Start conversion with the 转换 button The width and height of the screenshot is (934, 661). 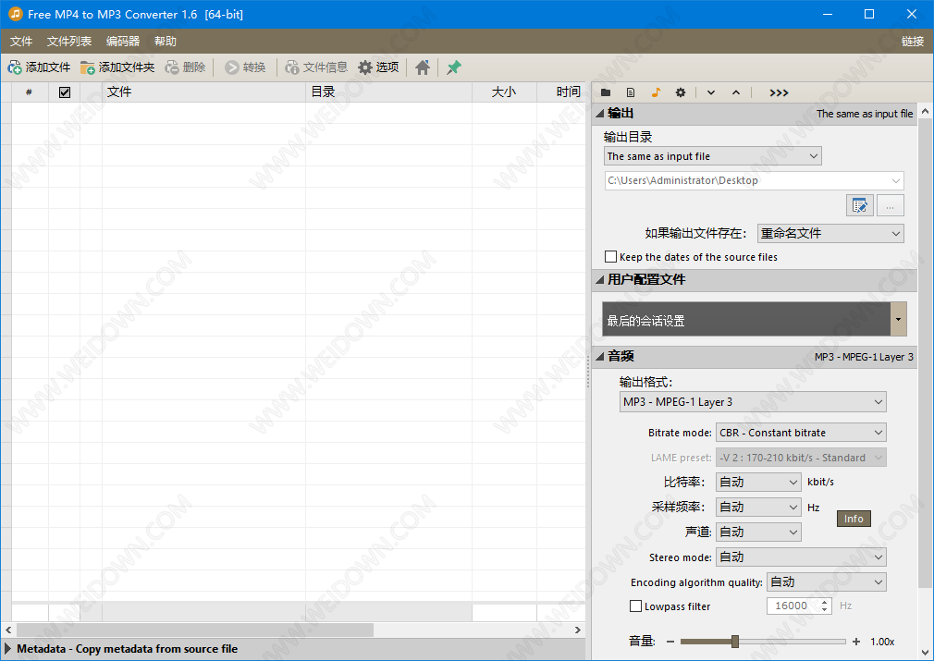click(x=245, y=67)
